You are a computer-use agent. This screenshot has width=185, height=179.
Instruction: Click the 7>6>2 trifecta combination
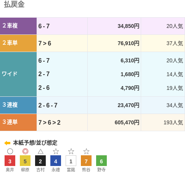[49, 122]
